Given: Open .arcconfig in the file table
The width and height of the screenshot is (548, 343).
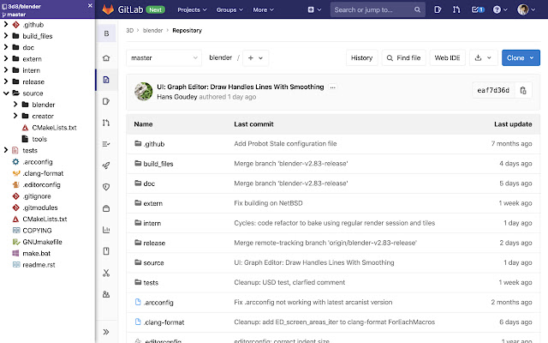Looking at the screenshot, I should [158, 303].
